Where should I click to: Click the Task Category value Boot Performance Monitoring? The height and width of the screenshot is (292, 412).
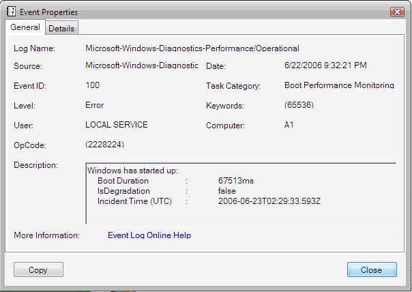tap(339, 86)
